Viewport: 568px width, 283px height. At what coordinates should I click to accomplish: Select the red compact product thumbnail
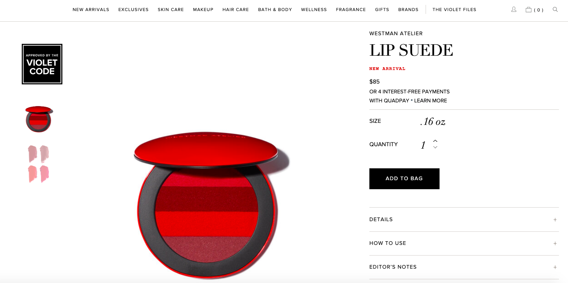[x=39, y=119]
